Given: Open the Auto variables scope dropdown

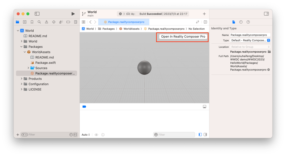Looking at the screenshot, I should [86, 135].
